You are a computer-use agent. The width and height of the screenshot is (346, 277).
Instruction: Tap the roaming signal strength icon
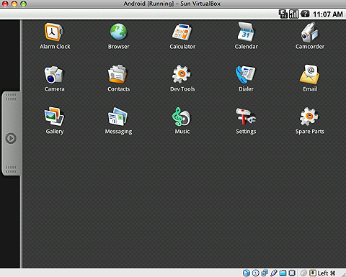293,14
